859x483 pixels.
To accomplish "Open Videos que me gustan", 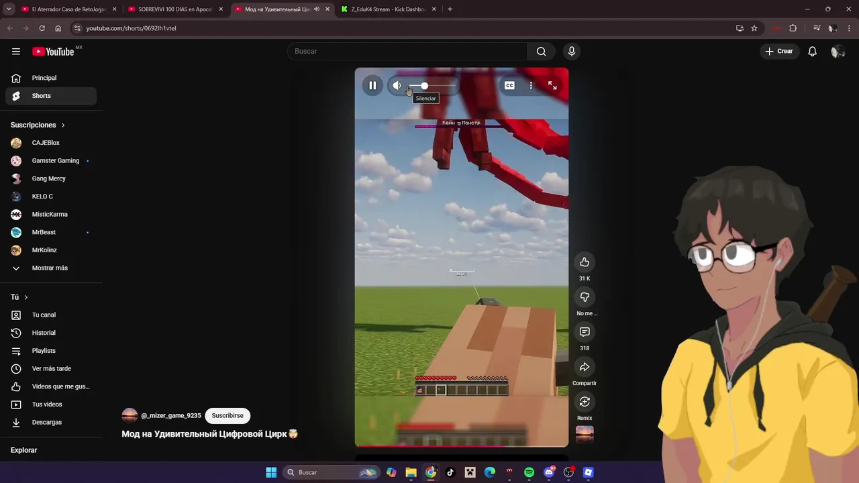I will pyautogui.click(x=51, y=386).
